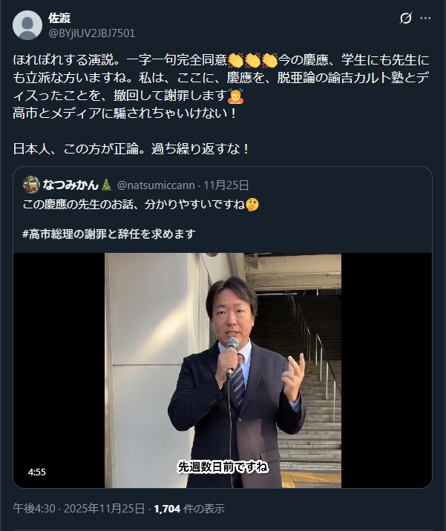Click the @natsumiccann handle
Screen dimensions: 446x531
(156, 185)
